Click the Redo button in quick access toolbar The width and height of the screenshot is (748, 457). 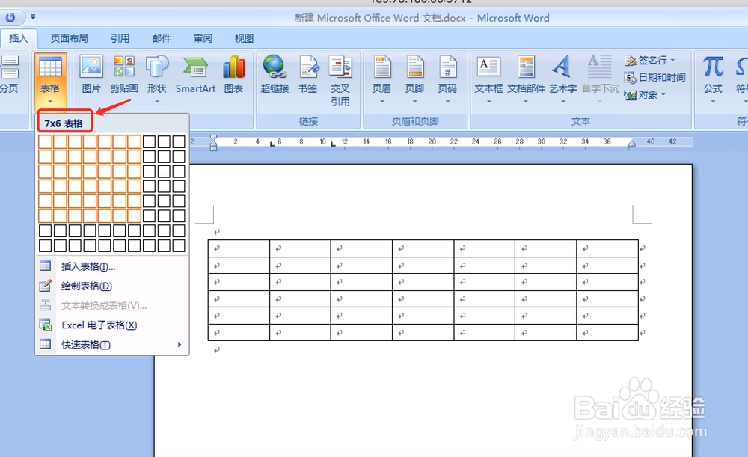point(10,18)
